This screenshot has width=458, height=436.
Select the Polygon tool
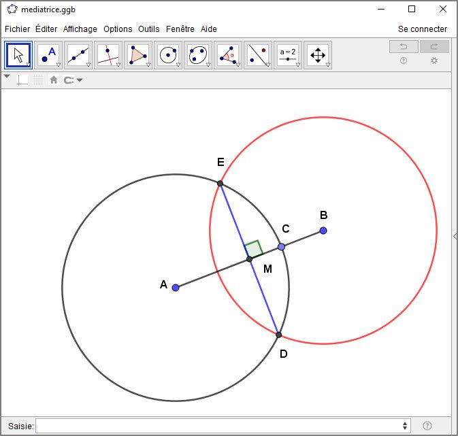[x=138, y=55]
